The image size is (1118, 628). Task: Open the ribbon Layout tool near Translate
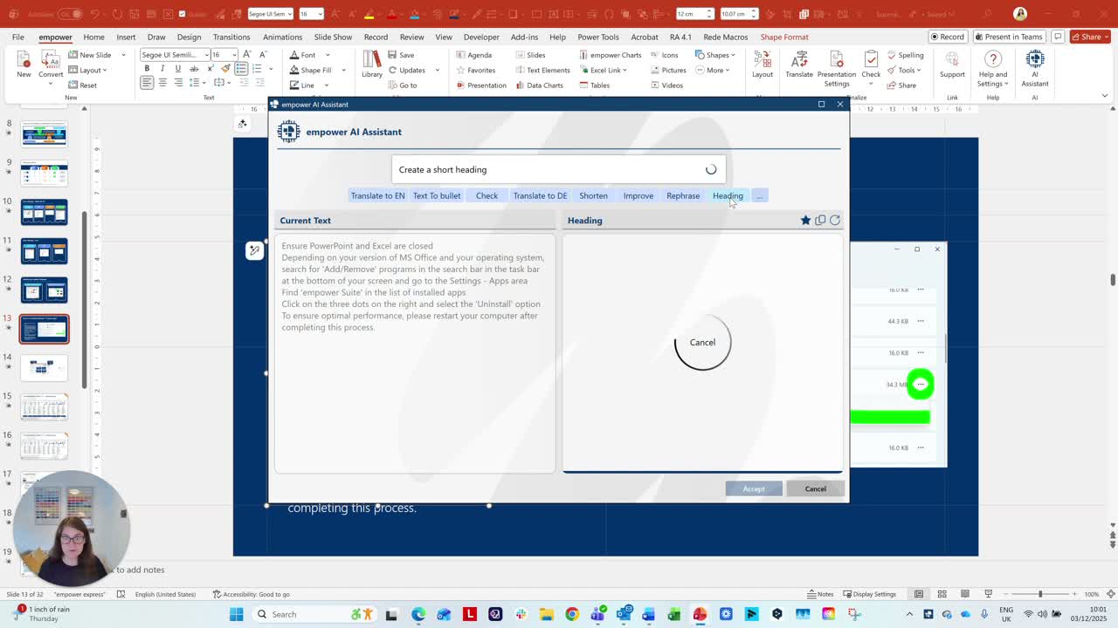coord(763,65)
